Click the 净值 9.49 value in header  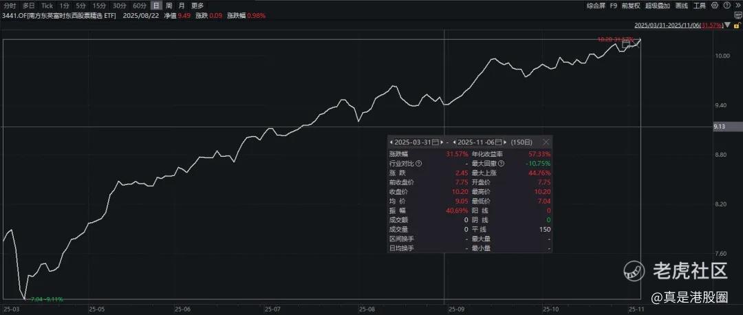click(184, 15)
